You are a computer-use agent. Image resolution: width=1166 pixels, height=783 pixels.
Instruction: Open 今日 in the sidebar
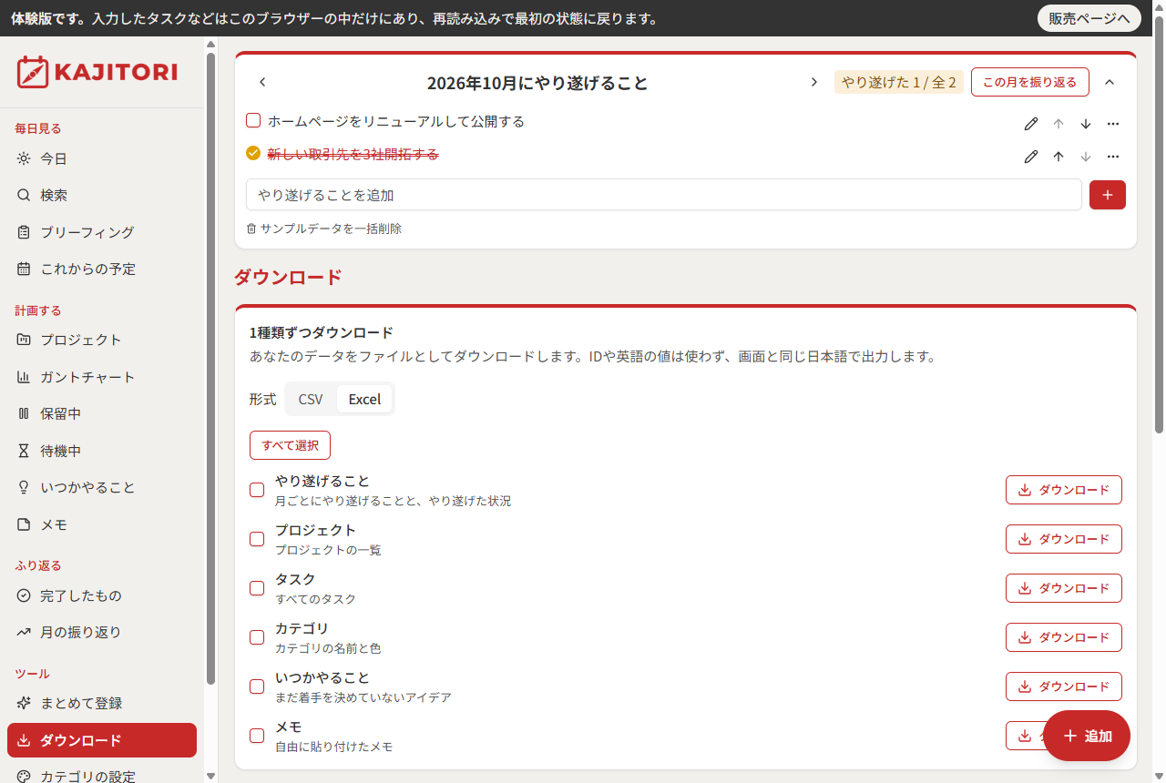click(102, 158)
